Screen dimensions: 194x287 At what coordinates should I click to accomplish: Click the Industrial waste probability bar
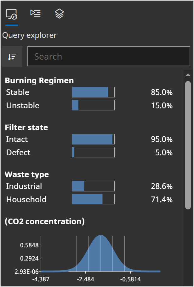pyautogui.click(x=93, y=186)
